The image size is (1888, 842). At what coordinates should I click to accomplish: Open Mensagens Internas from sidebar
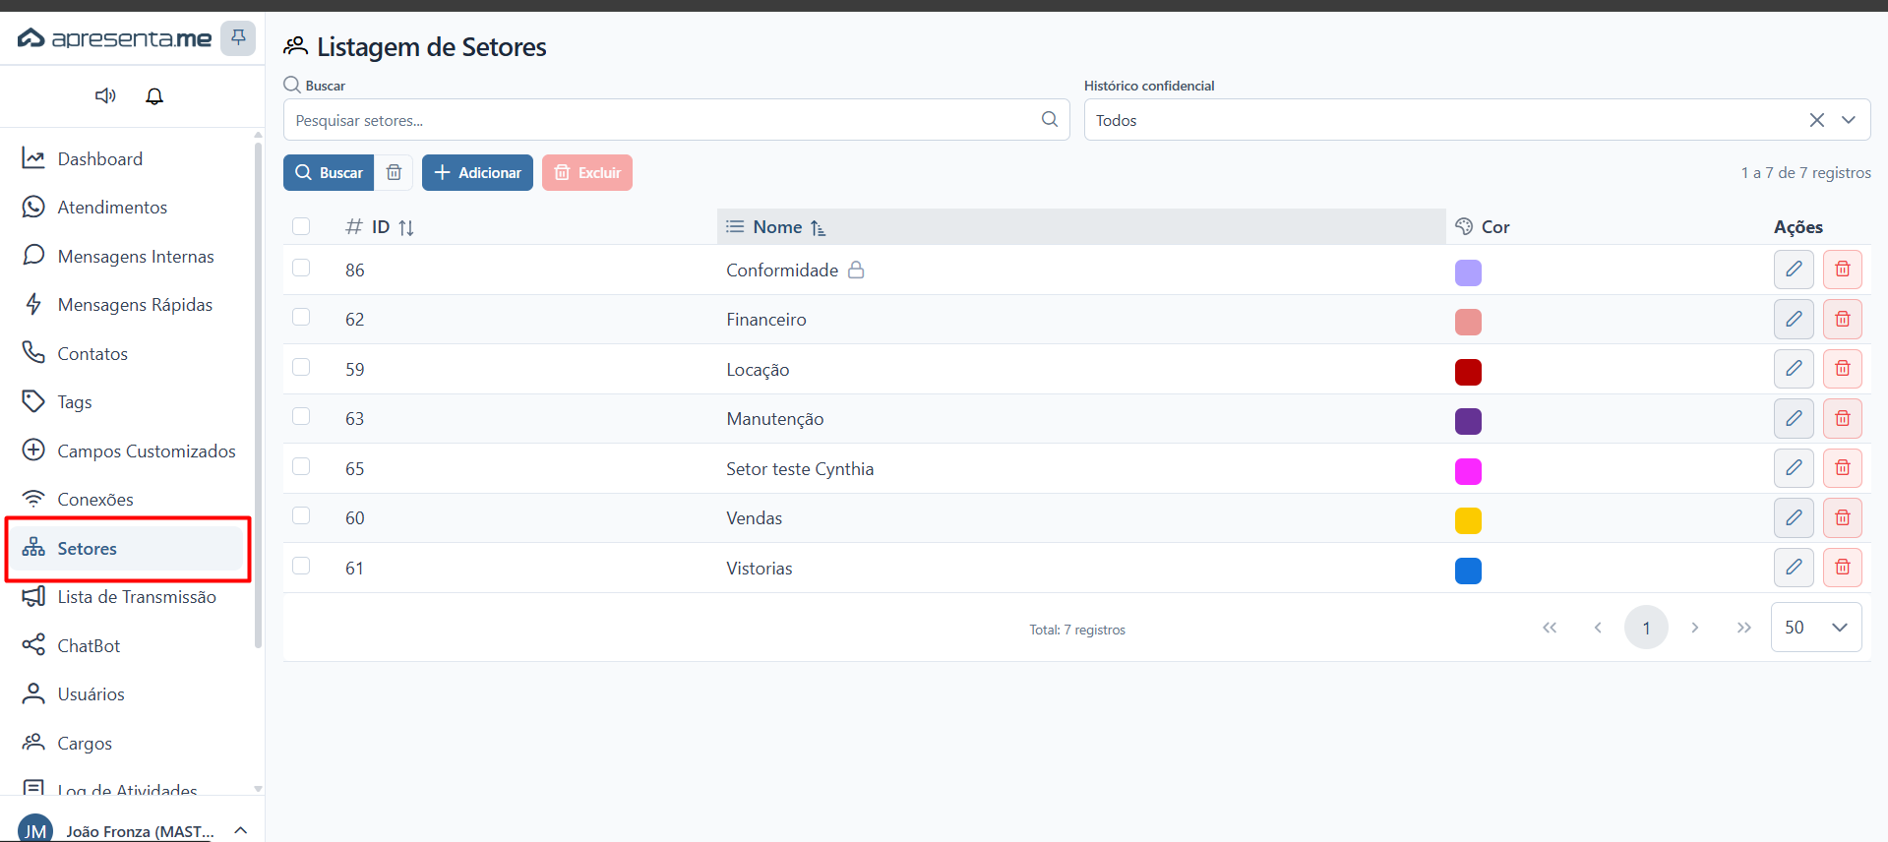pyautogui.click(x=128, y=256)
